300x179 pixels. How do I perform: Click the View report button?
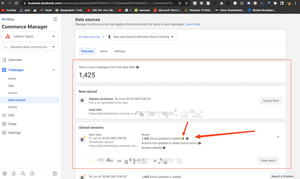(268, 161)
